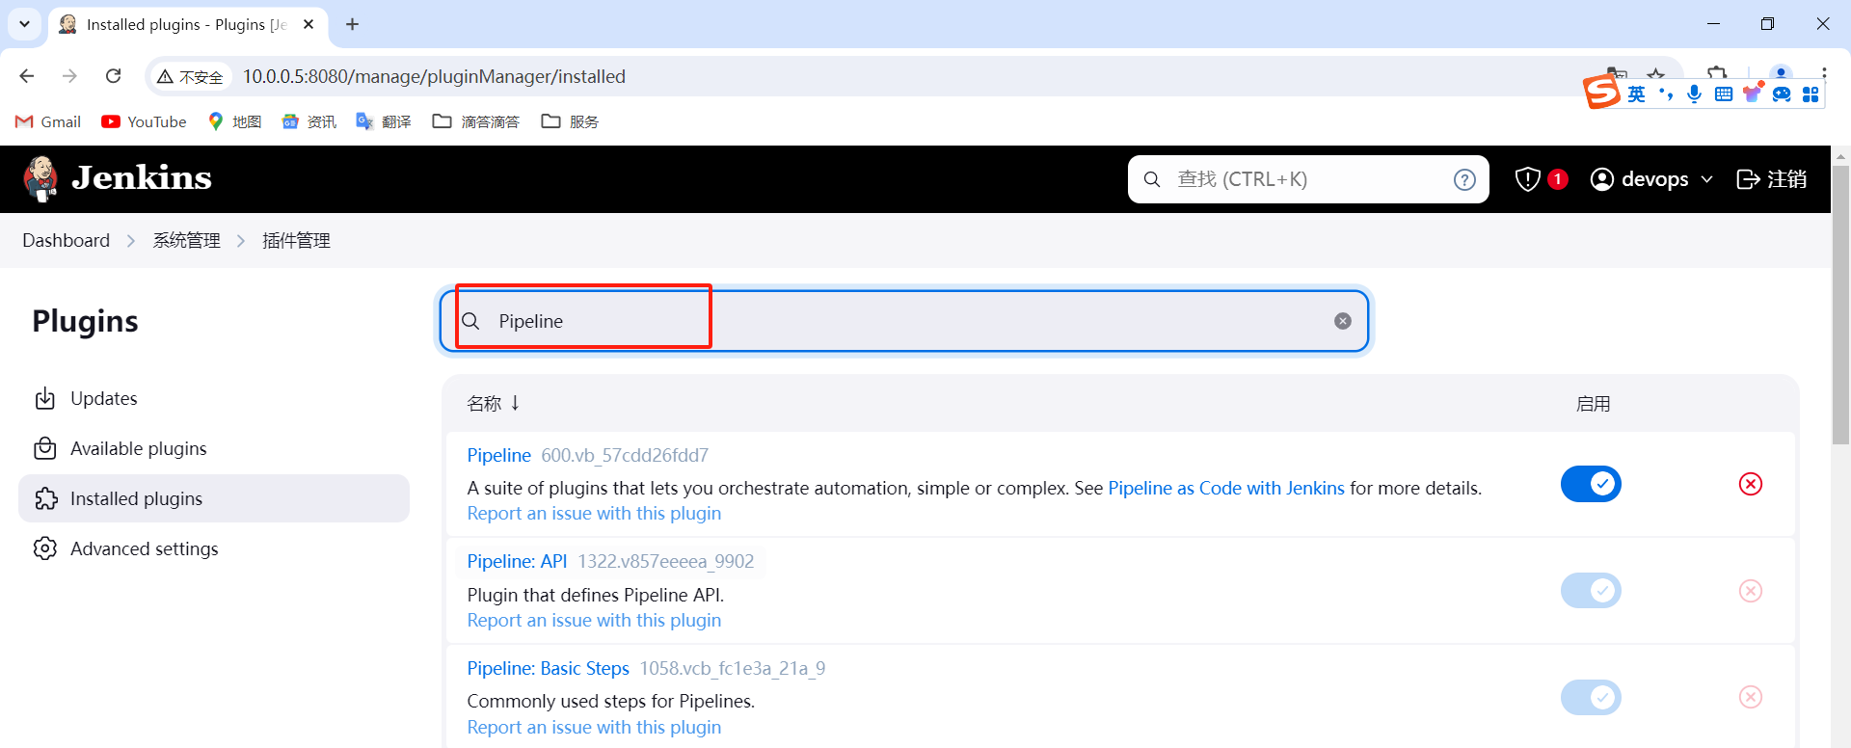Open the search help question-mark icon

point(1464,179)
